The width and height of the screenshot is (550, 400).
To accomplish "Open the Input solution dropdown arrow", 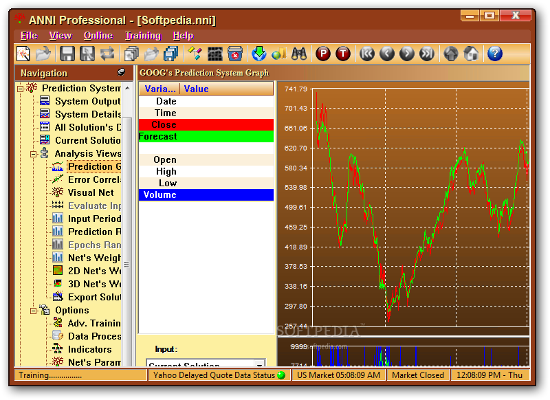I will click(x=260, y=363).
